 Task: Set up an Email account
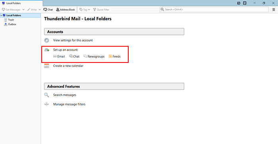click(59, 56)
